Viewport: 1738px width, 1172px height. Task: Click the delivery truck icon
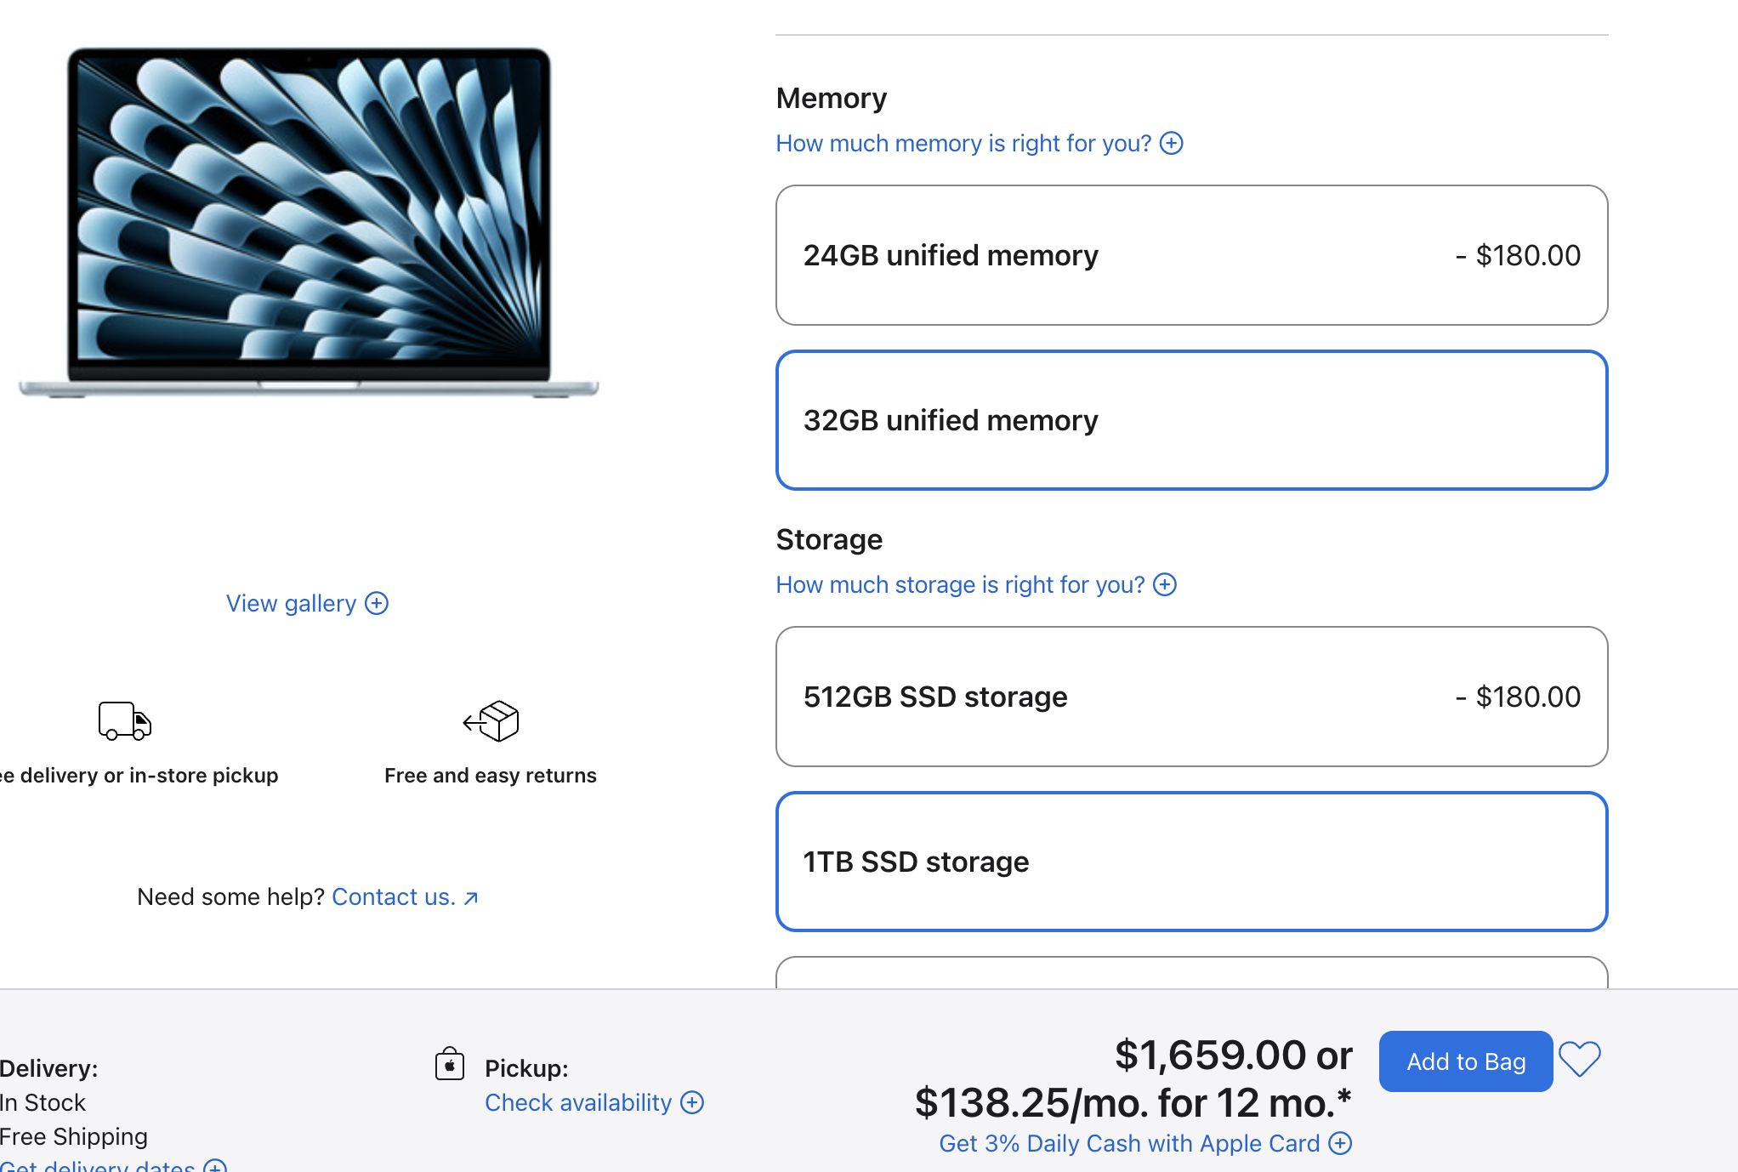click(124, 721)
